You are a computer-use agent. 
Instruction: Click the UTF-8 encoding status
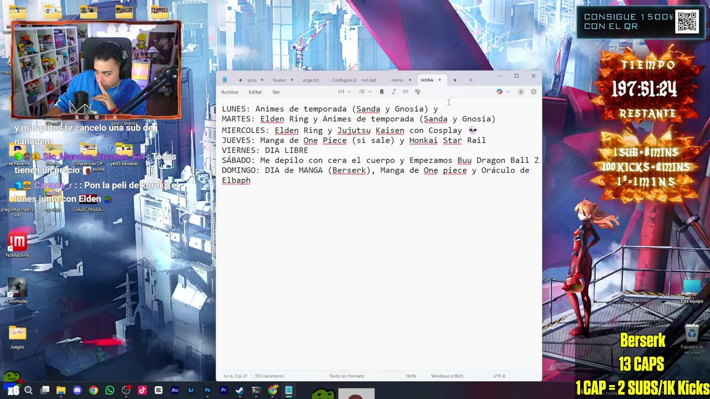pyautogui.click(x=499, y=376)
